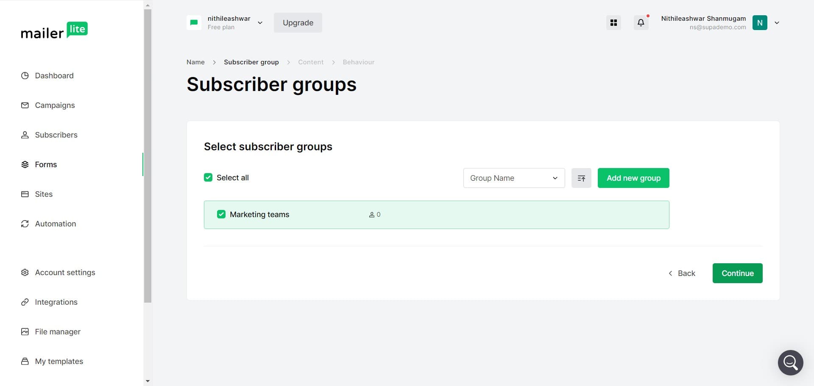Uncheck the Select all checkbox
The height and width of the screenshot is (386, 814).
click(208, 178)
